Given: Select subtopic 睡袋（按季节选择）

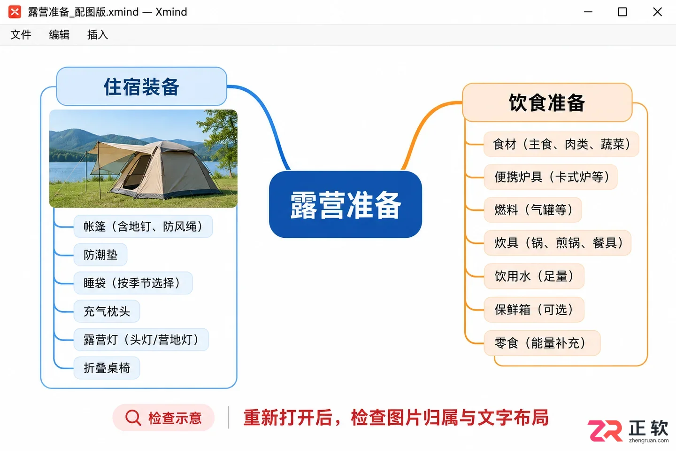Looking at the screenshot, I should (133, 283).
